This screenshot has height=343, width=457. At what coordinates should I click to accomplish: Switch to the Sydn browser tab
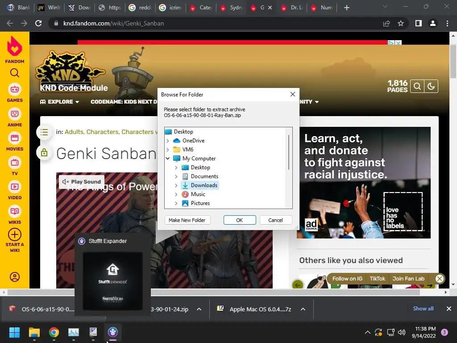click(x=232, y=8)
